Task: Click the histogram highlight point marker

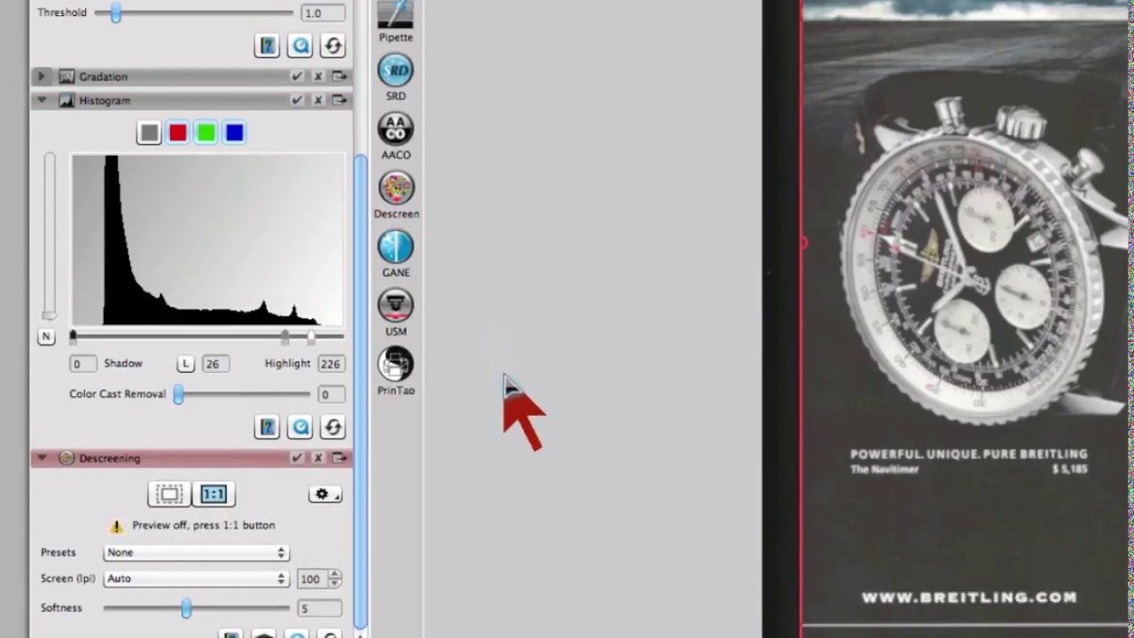Action: coord(311,337)
